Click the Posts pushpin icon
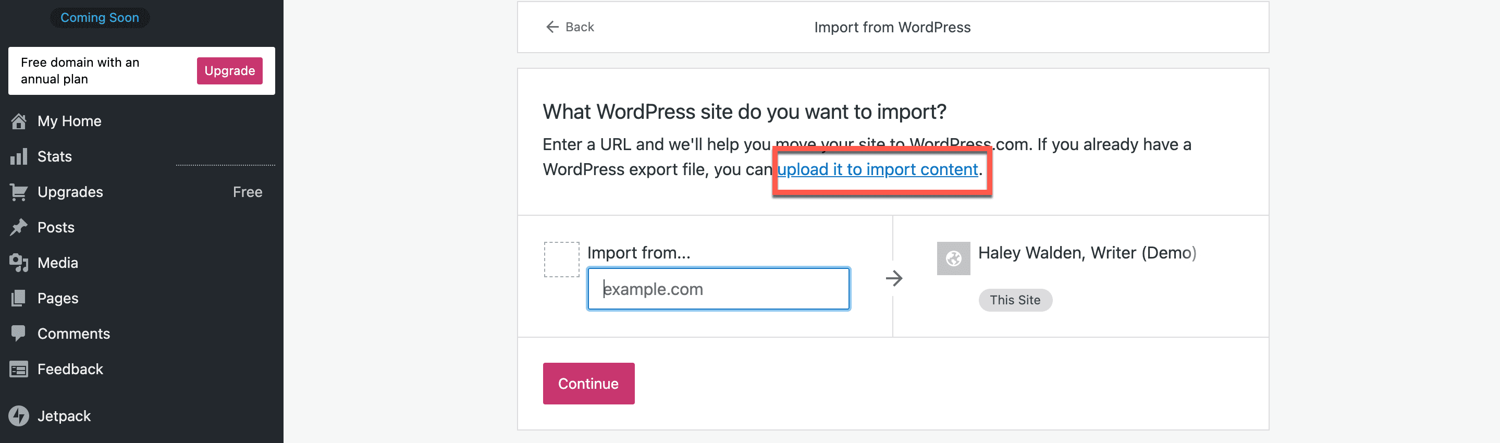Image resolution: width=1500 pixels, height=443 pixels. [x=19, y=228]
